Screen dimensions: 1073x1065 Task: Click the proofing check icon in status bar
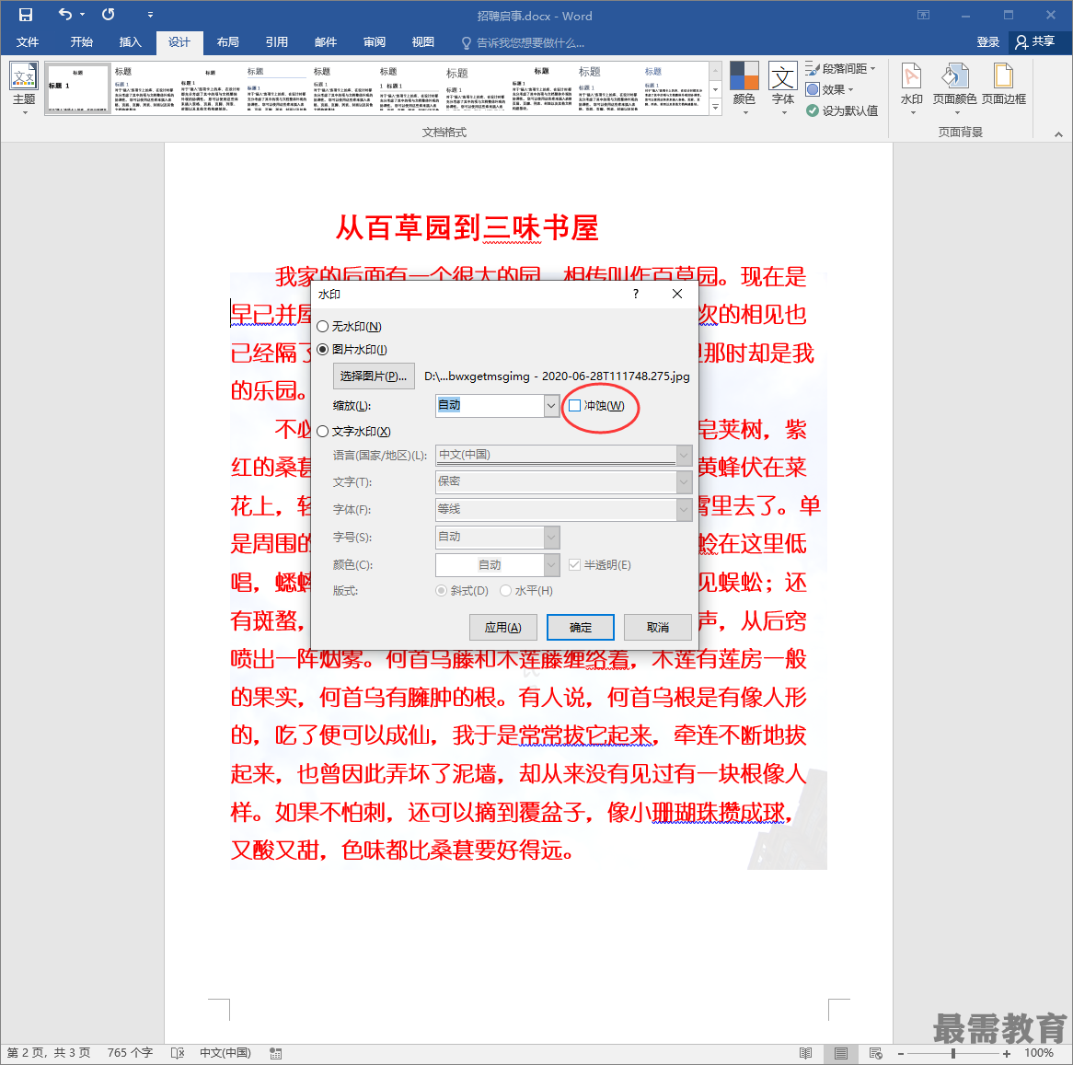click(178, 1053)
